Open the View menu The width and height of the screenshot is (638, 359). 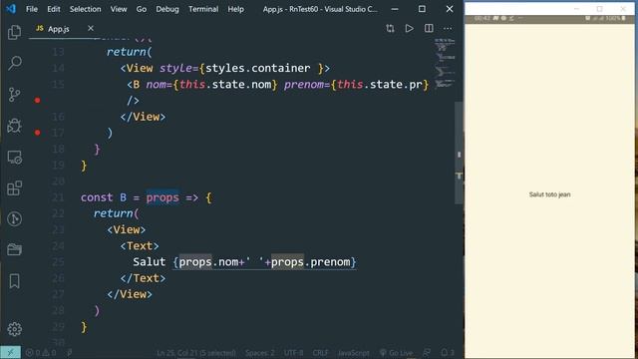point(119,9)
